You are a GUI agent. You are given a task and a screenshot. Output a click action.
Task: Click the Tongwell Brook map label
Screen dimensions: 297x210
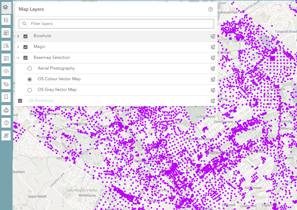(x=286, y=31)
